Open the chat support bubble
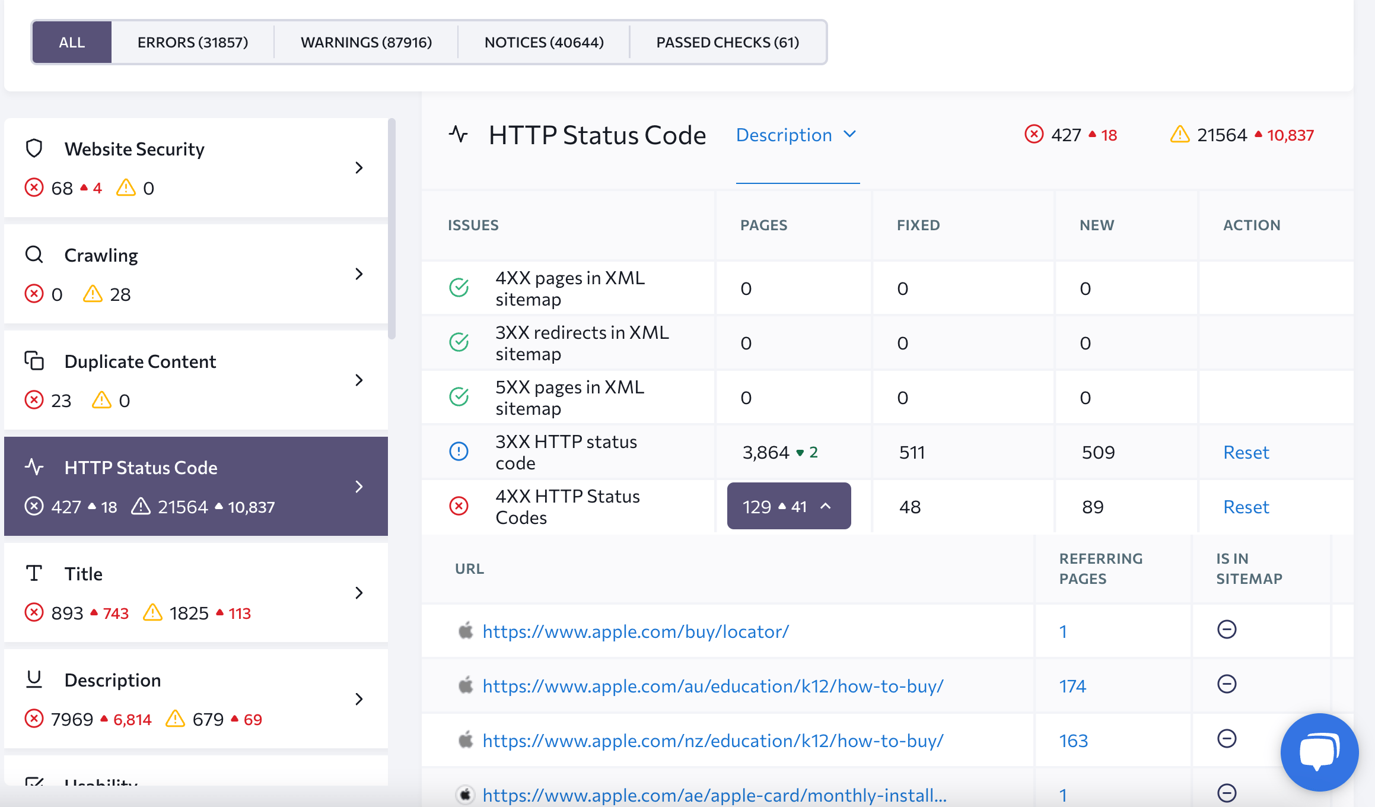Viewport: 1375px width, 807px height. [x=1319, y=752]
